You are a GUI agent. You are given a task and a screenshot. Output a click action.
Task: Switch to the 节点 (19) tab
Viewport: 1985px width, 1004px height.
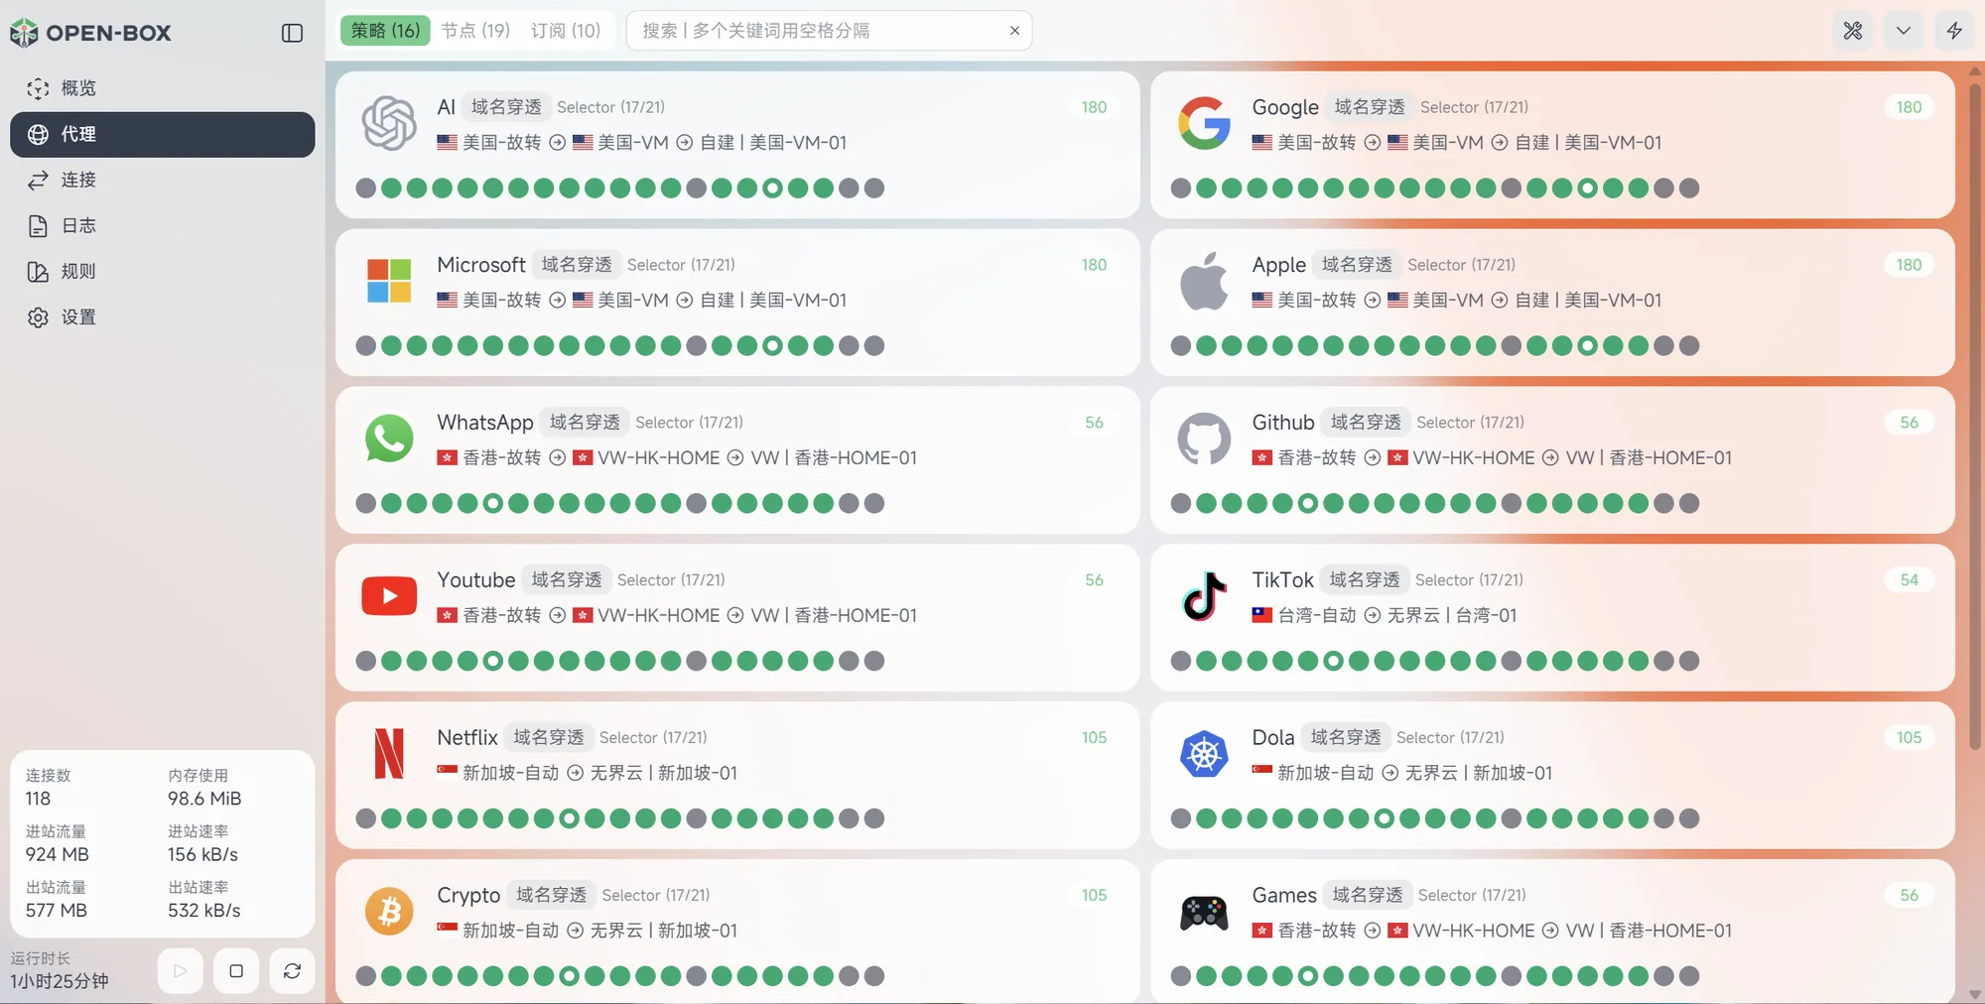475,30
